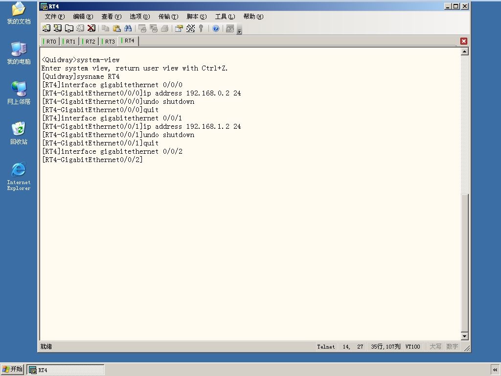Open the 脚本(S) menu
Viewport: 501px width, 376px height.
tap(197, 17)
